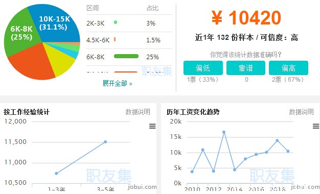Open experience chart hamburger menu
Viewport: 320px width, 194px height.
(x=152, y=126)
